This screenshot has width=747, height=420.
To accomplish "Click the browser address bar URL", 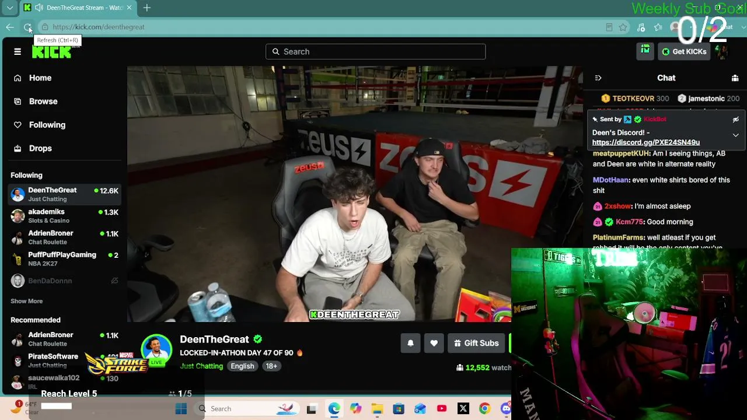I will [x=99, y=27].
